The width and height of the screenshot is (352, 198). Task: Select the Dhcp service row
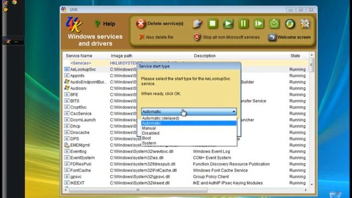pos(186,126)
